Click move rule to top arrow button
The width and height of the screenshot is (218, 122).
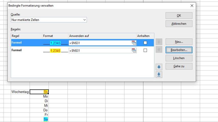click(x=159, y=42)
